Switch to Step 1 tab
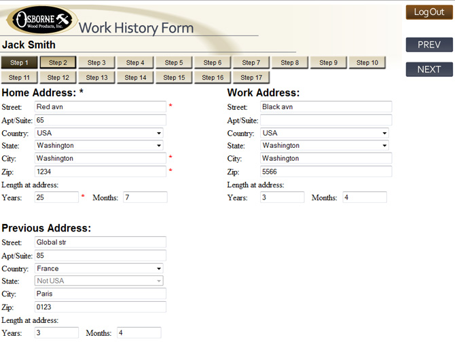The image size is (455, 346). tap(19, 62)
